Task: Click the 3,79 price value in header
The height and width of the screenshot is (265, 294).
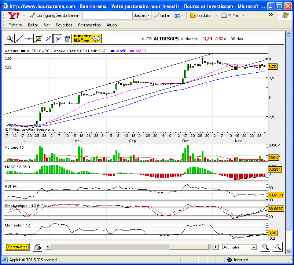Action: coord(207,39)
